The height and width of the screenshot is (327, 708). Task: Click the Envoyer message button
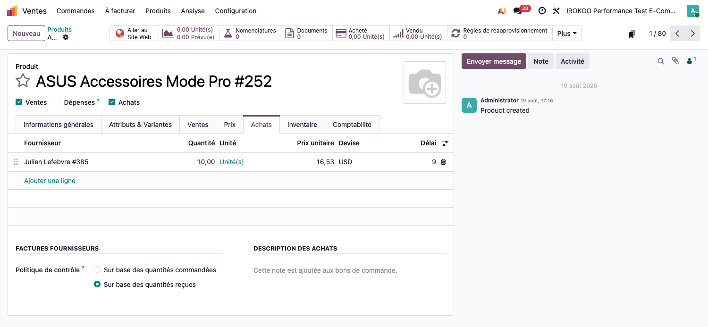[x=494, y=61]
